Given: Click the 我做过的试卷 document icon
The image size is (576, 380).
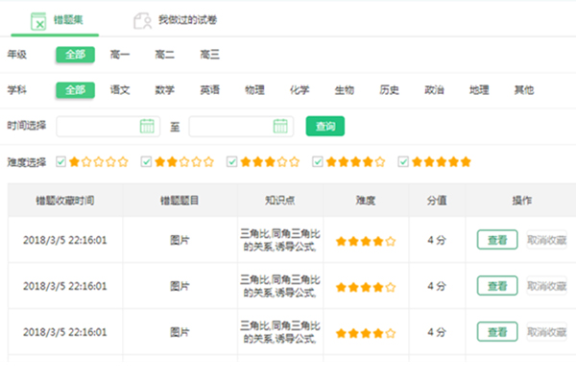Looking at the screenshot, I should click(142, 21).
